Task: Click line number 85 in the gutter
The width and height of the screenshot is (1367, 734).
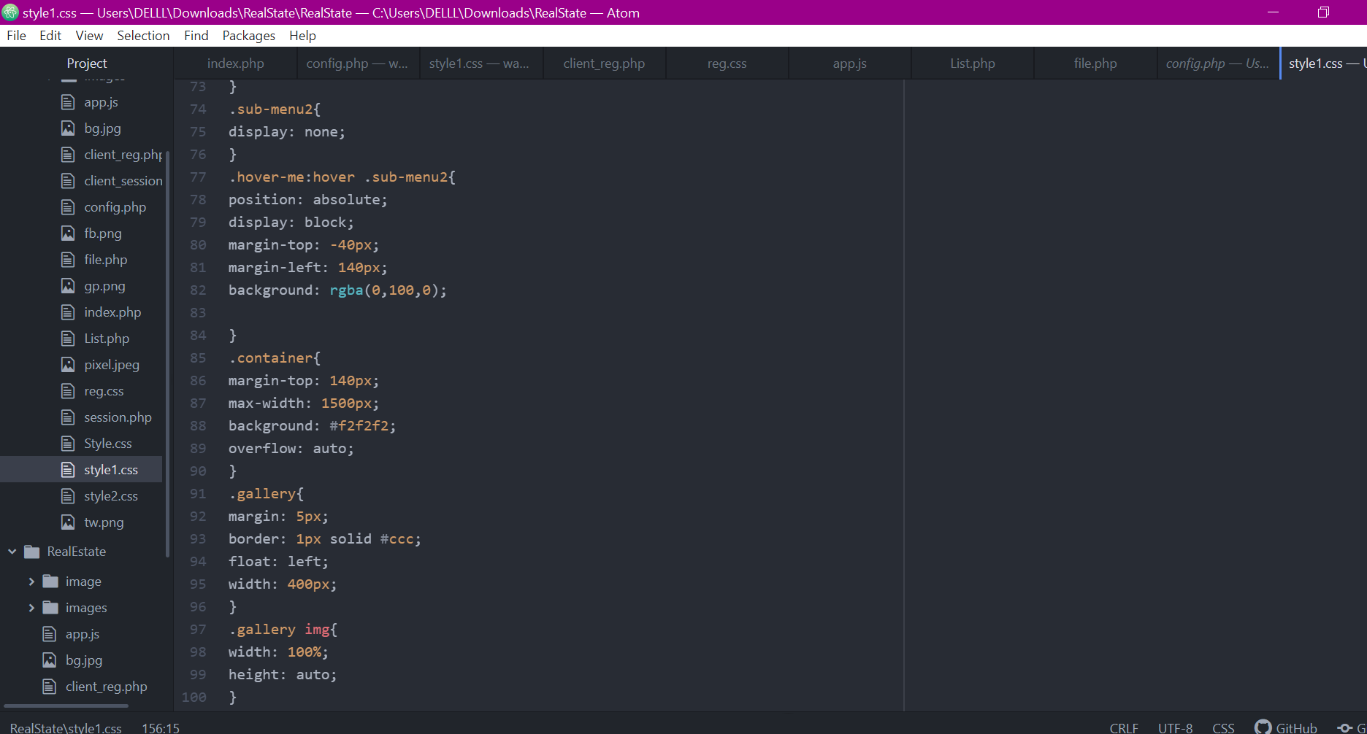Action: tap(198, 358)
